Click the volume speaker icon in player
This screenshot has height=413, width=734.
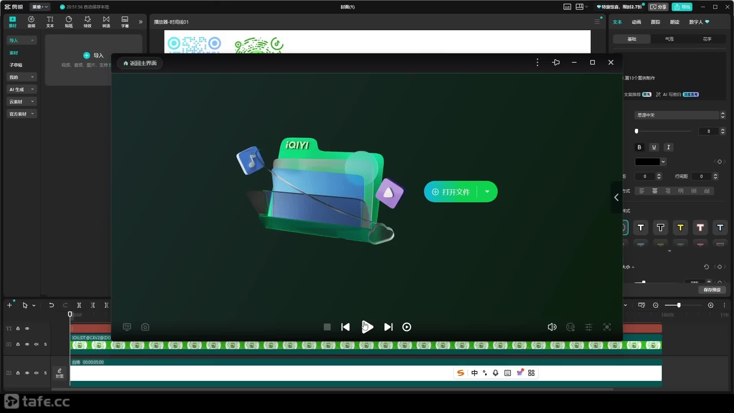point(552,327)
